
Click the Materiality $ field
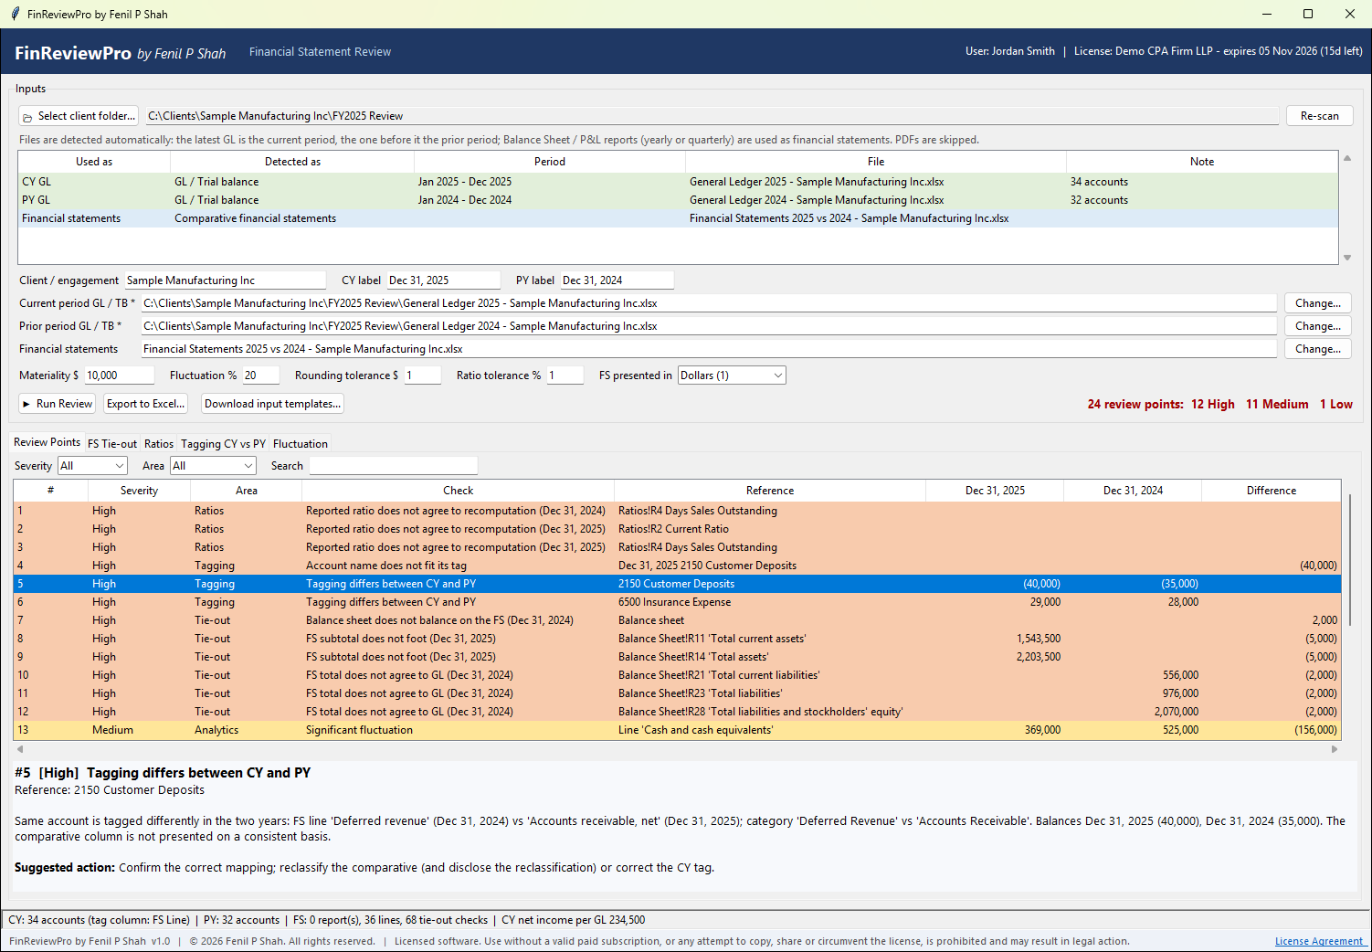(x=120, y=376)
